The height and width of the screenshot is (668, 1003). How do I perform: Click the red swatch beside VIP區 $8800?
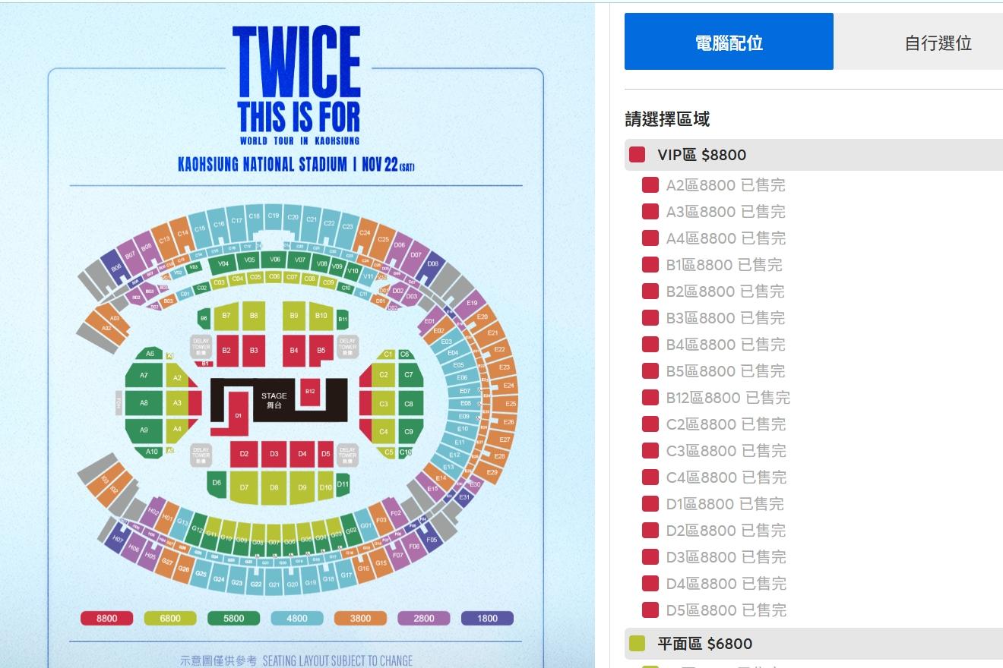tap(637, 155)
